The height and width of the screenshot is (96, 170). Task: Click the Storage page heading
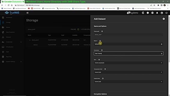click(32, 20)
